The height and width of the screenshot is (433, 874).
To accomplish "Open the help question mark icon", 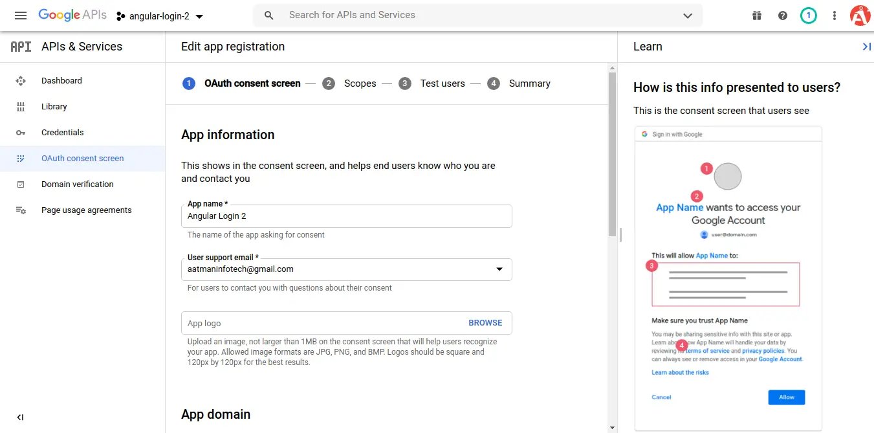I will click(x=783, y=16).
